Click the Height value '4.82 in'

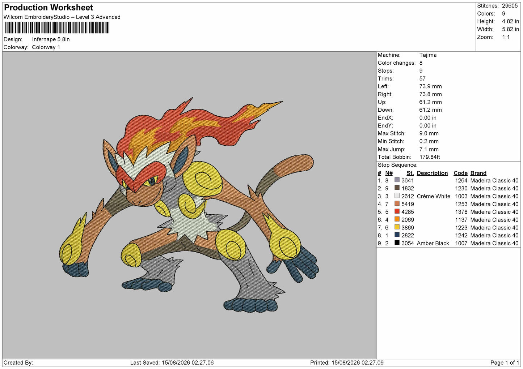pos(510,21)
